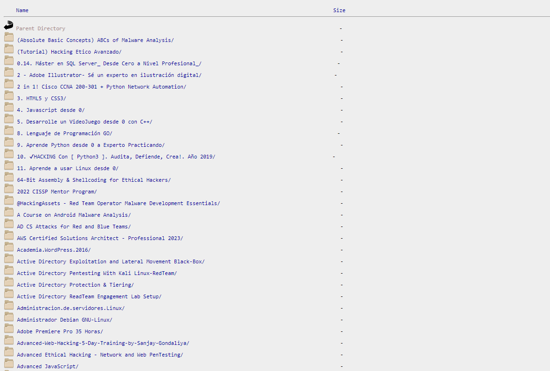Open Adobe Premiere Pro 35 Horas link
The image size is (550, 371).
click(x=60, y=331)
